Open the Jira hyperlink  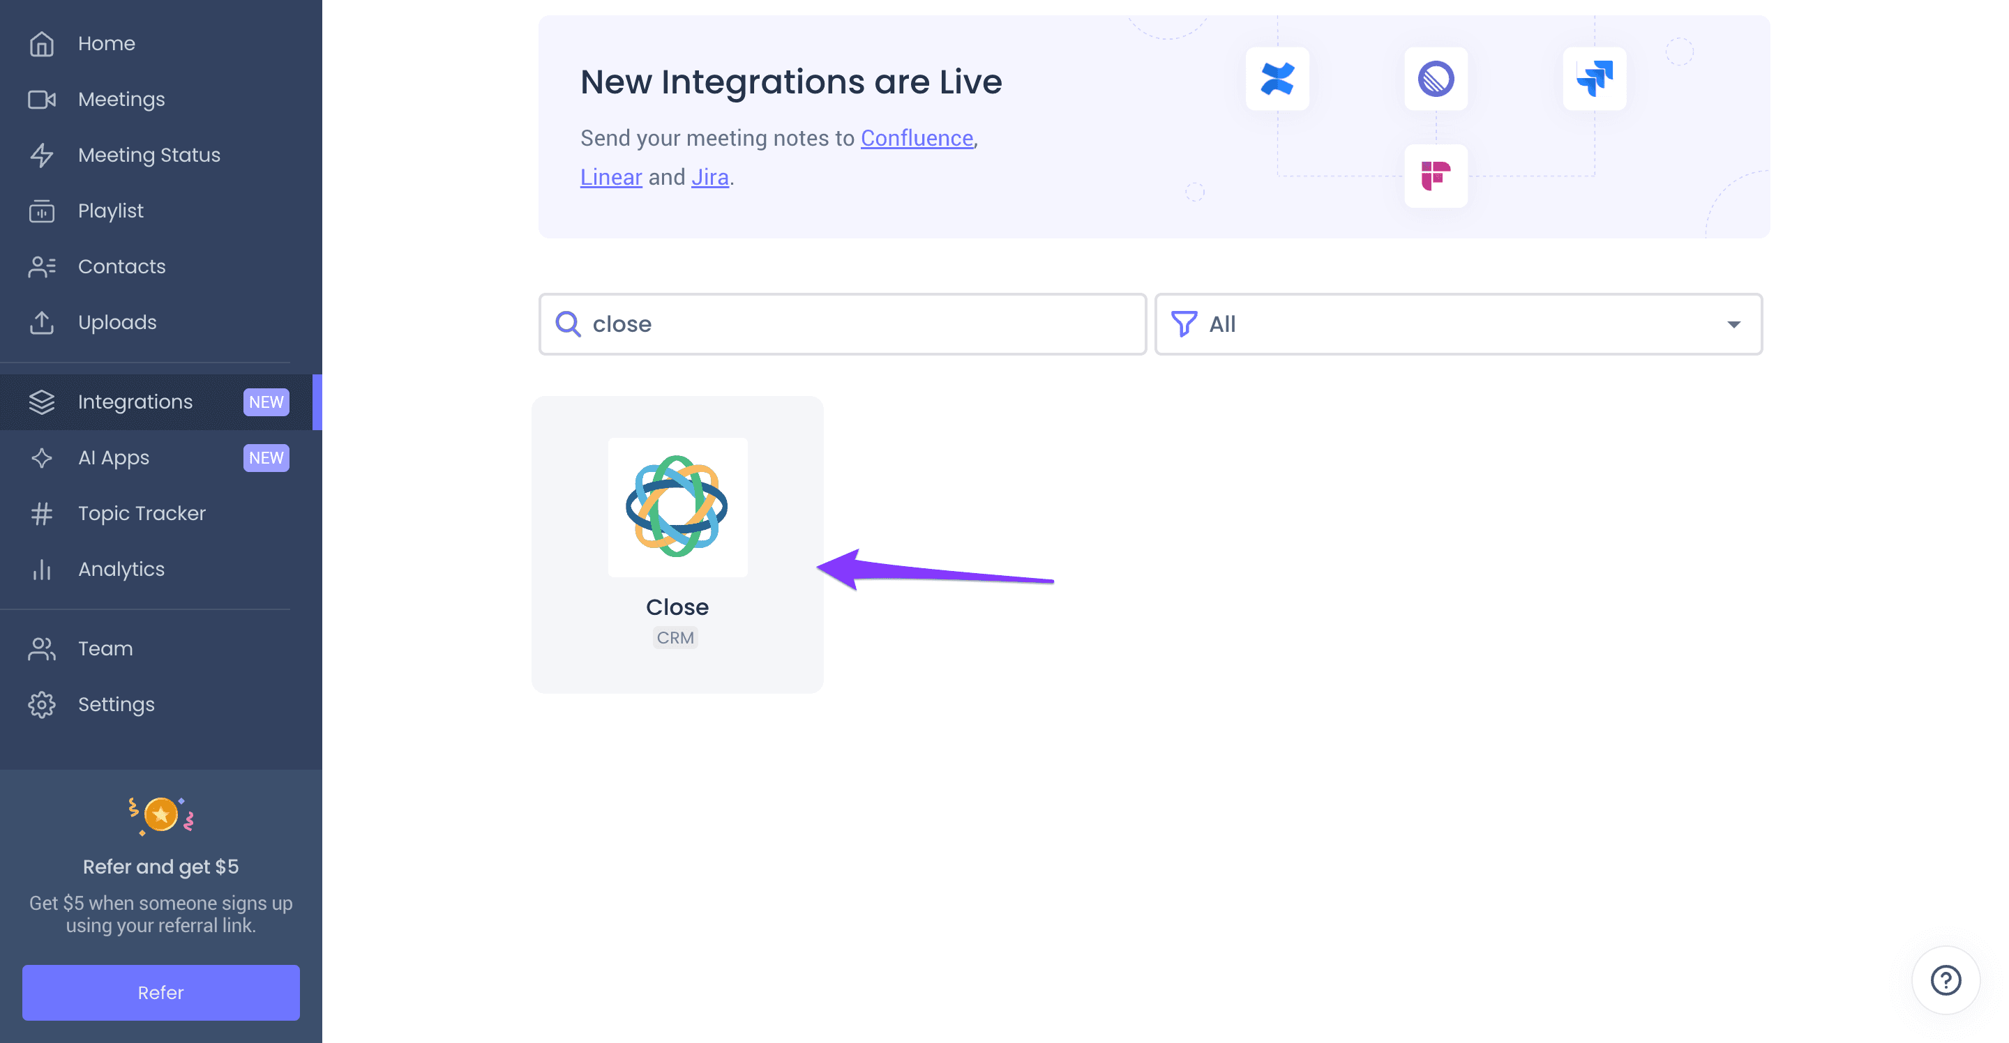pyautogui.click(x=709, y=177)
